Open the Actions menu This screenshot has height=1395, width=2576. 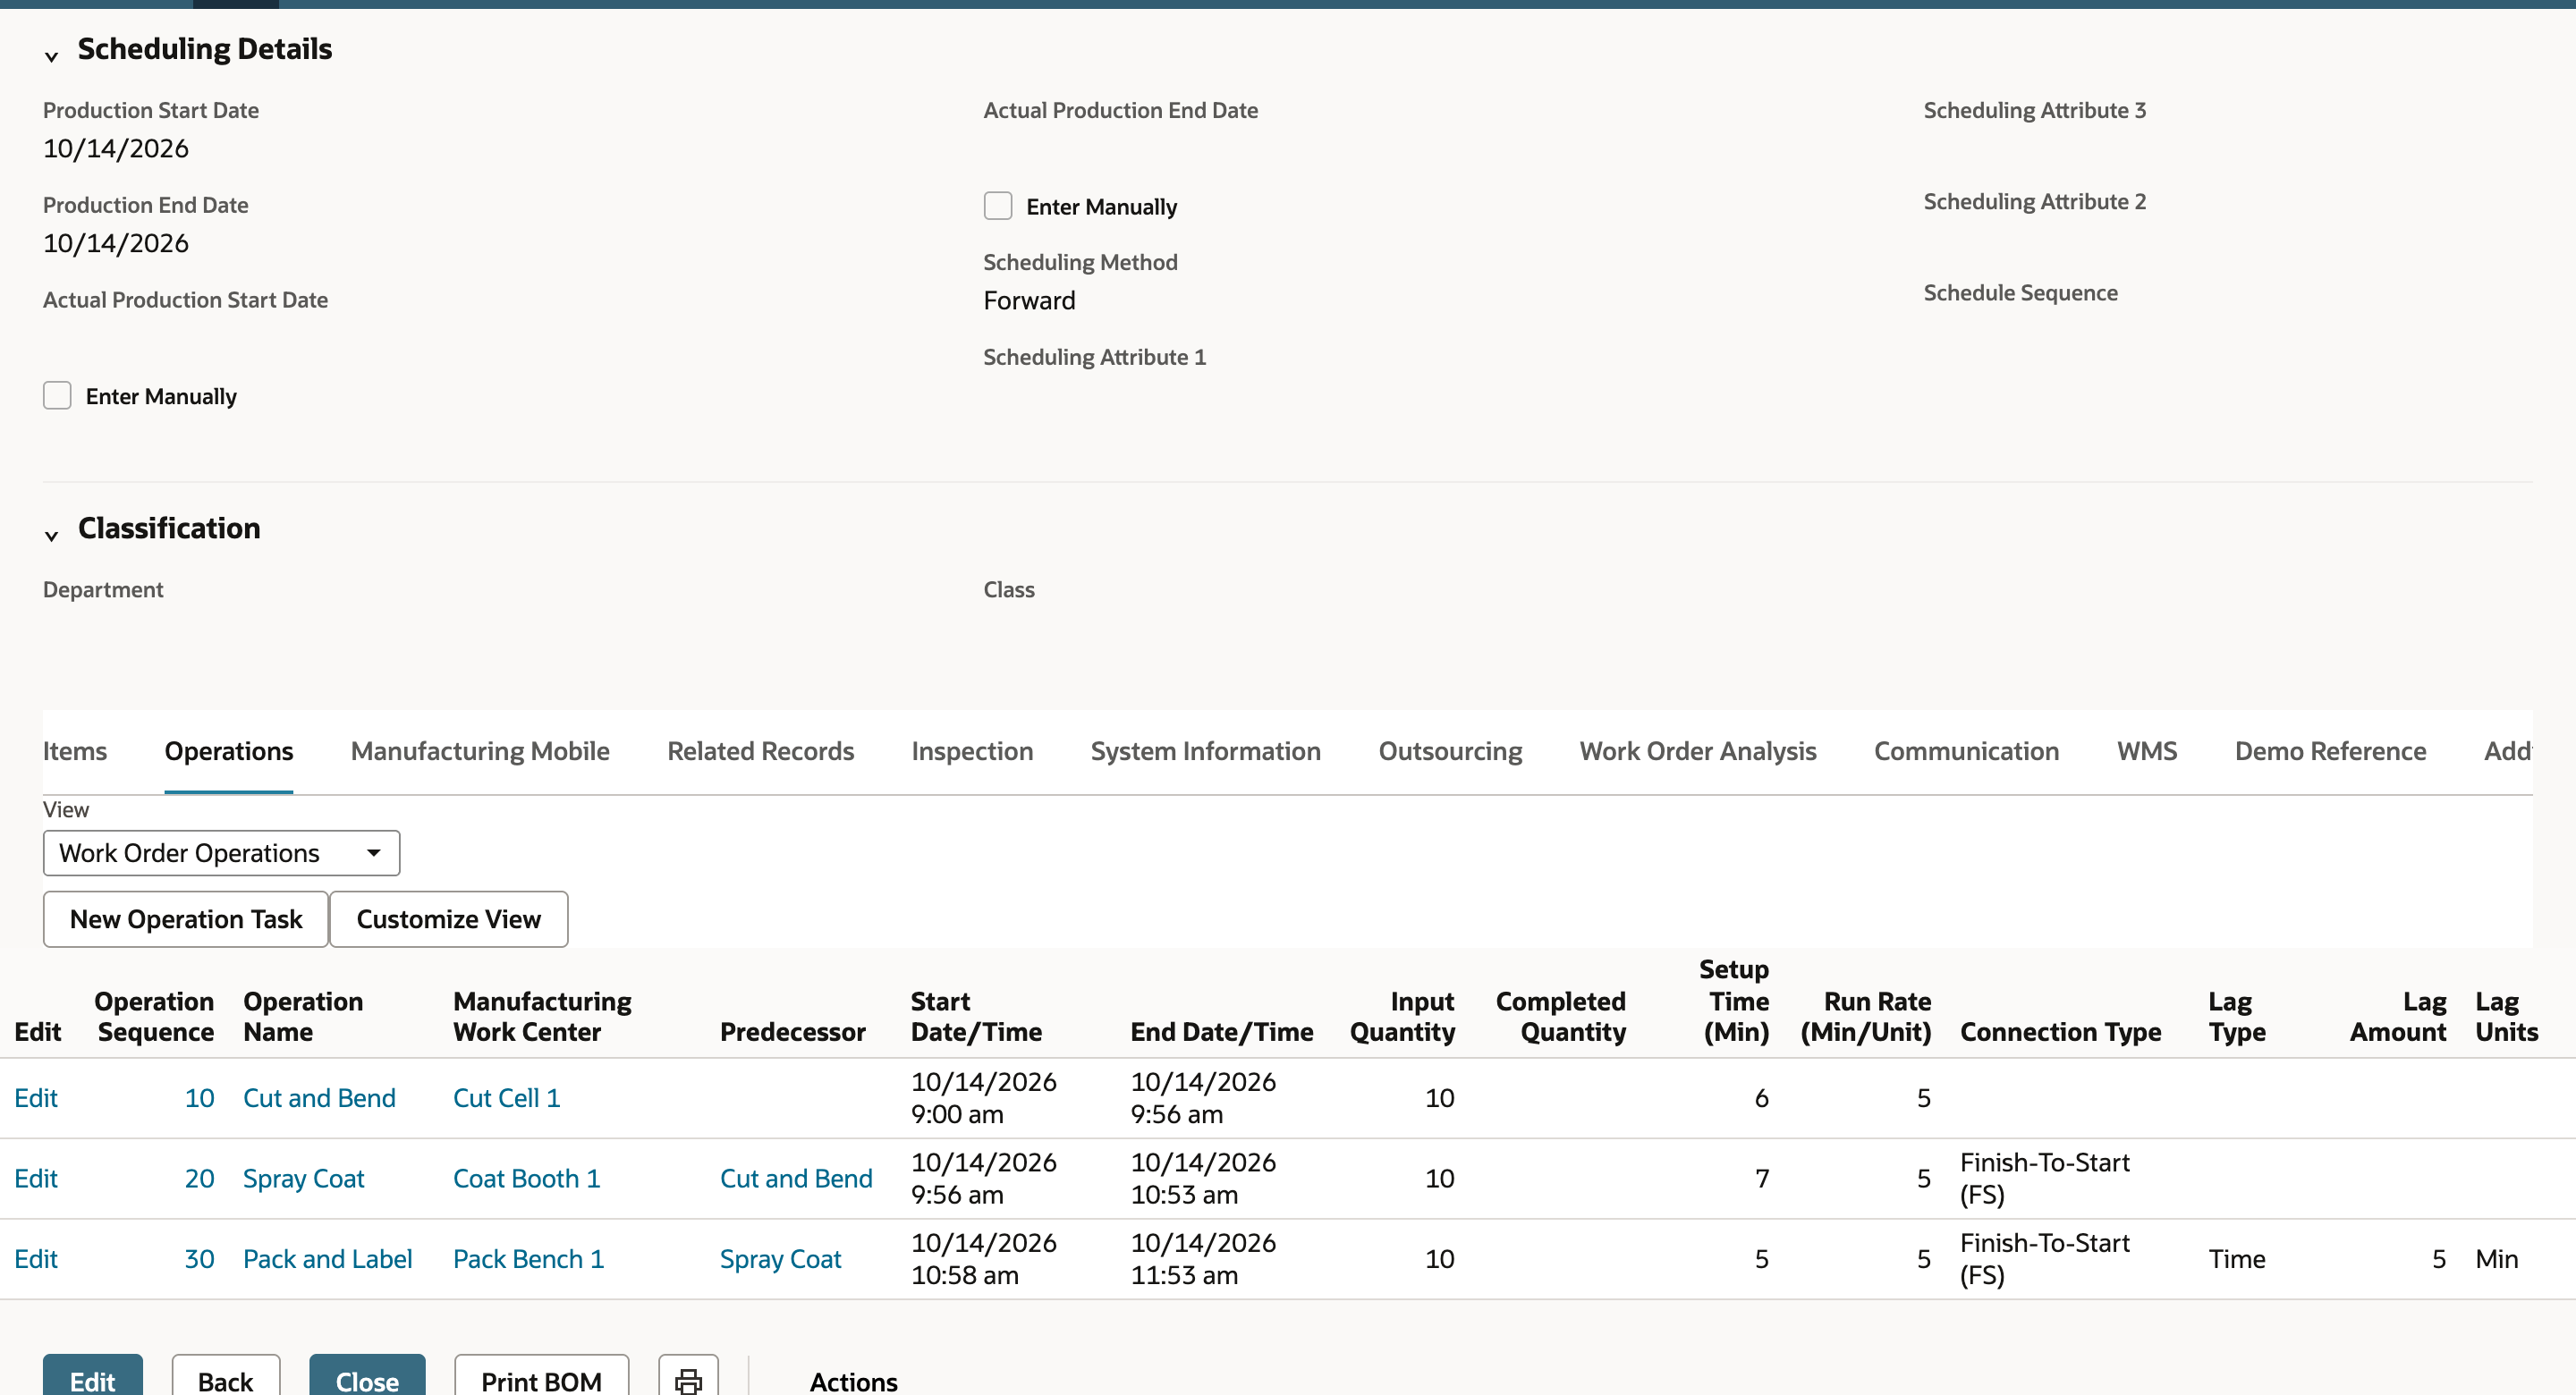point(853,1381)
